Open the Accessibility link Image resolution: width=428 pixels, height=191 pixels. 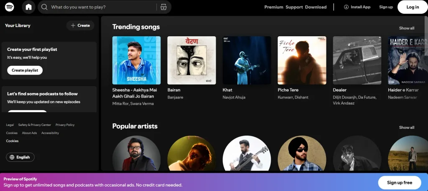[x=50, y=133]
